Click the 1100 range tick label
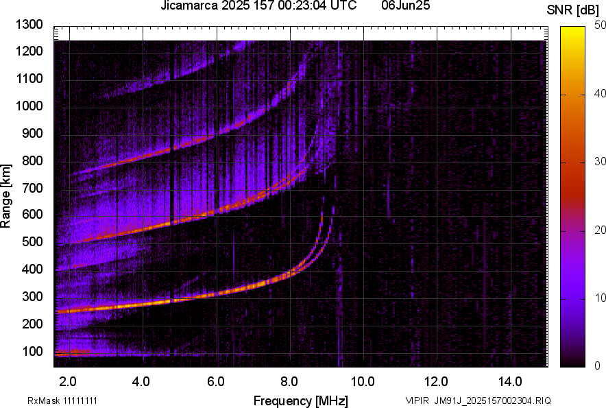Image resolution: width=606 pixels, height=408 pixels. click(29, 78)
